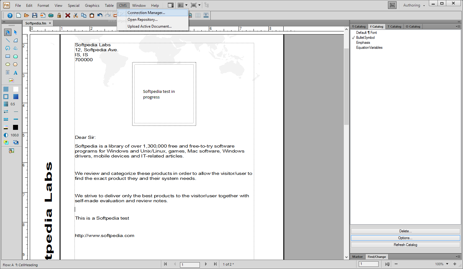Screen dimensions: 463x269
Task: Open the dashed line style options
Action: pos(6,119)
